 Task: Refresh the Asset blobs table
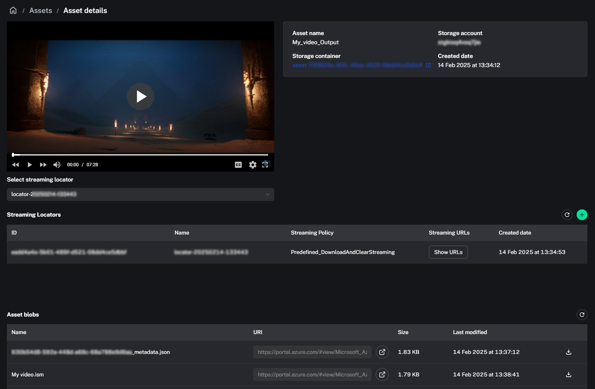coord(582,315)
